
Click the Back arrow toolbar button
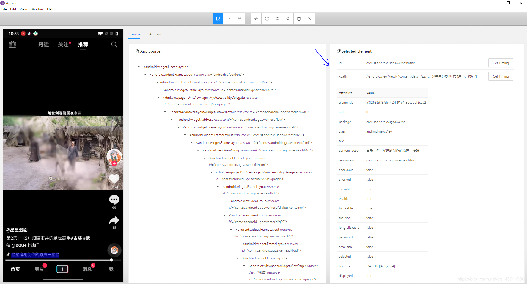click(256, 19)
